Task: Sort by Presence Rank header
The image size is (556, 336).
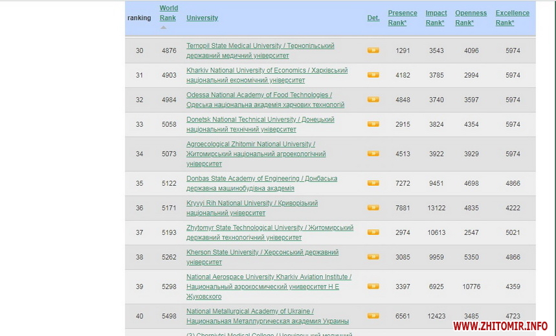Action: [x=402, y=17]
